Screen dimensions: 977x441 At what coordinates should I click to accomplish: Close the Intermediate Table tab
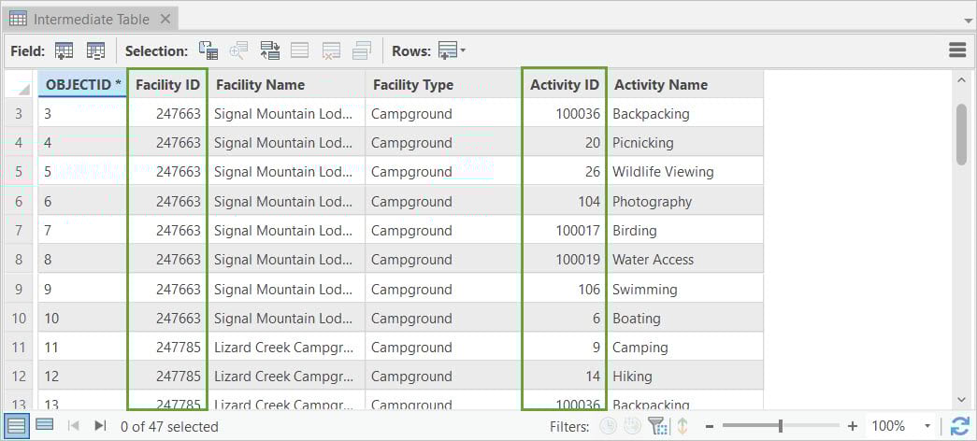coord(165,20)
